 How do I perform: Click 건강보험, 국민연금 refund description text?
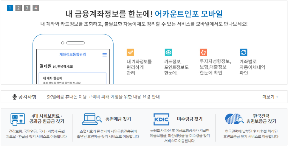pos(37,134)
